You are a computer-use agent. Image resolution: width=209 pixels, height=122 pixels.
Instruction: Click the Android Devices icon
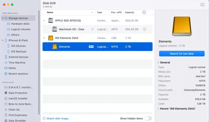6,57
